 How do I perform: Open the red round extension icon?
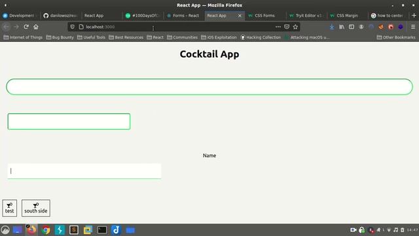391,27
